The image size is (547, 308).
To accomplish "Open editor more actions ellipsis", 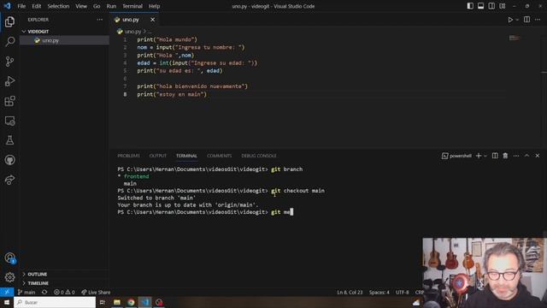I will pos(538,20).
